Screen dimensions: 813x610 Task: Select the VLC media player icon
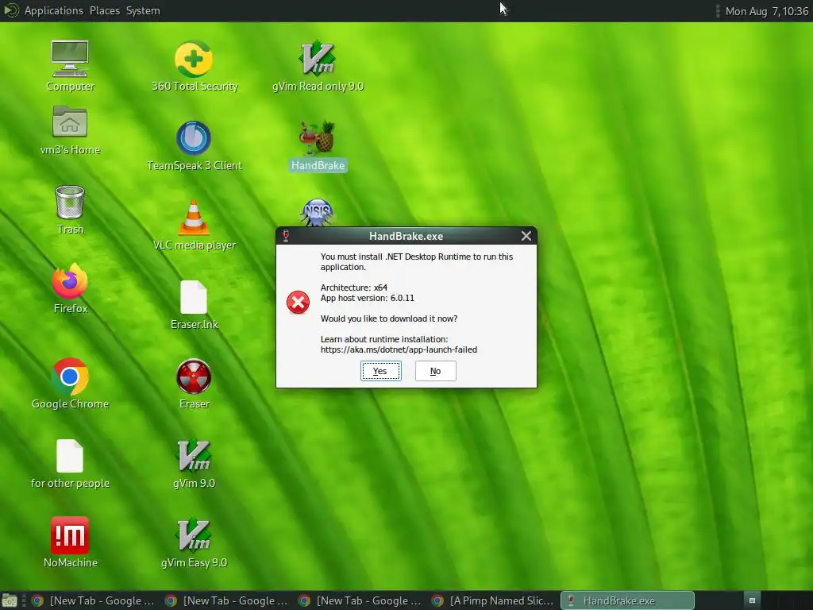[x=194, y=218]
